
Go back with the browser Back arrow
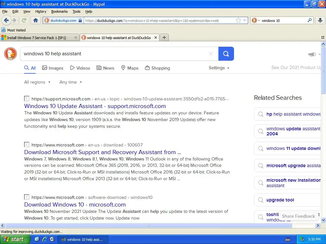pos(6,20)
